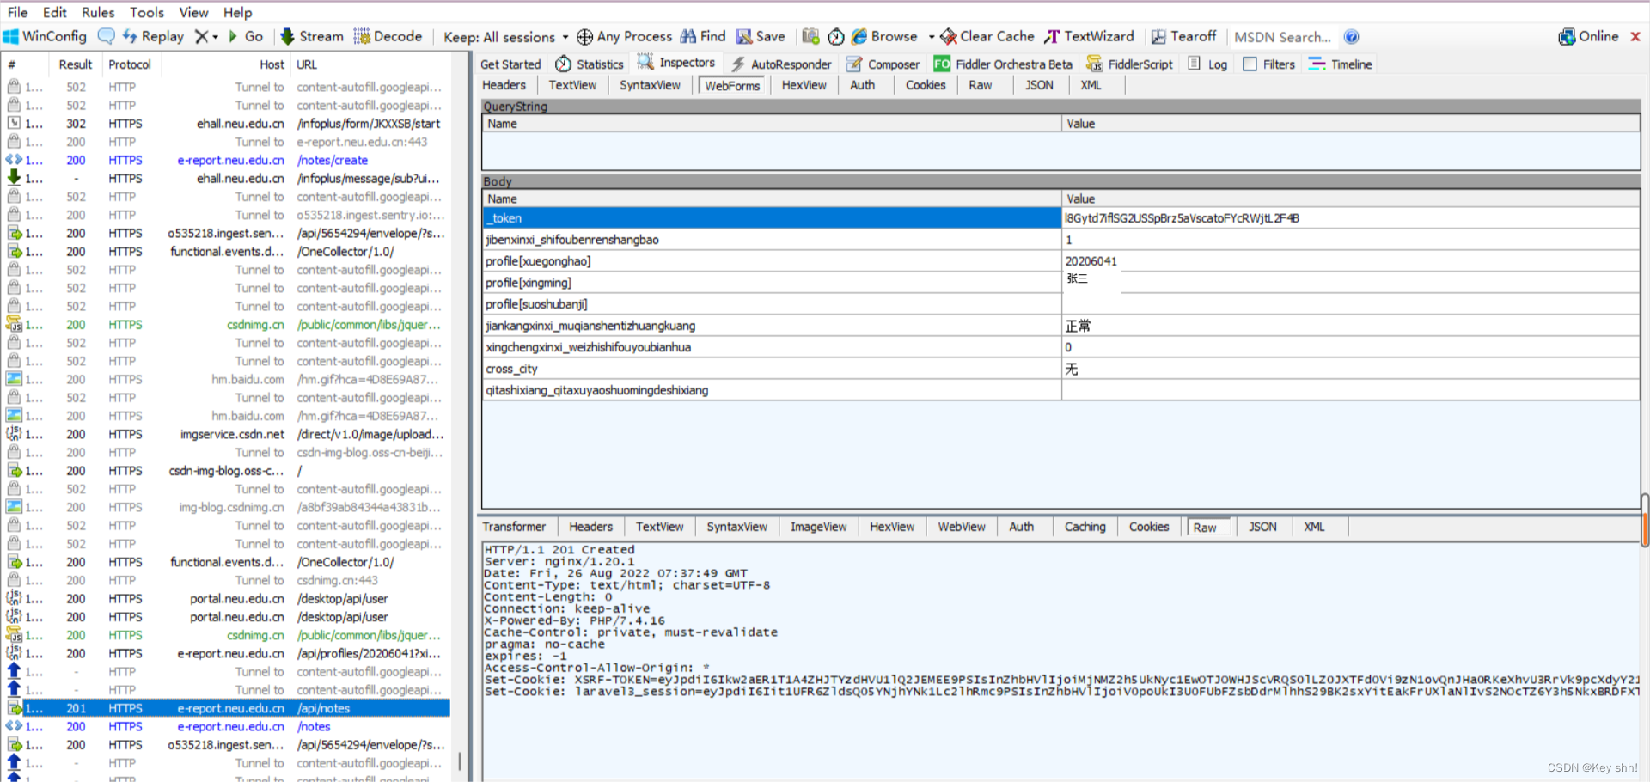Click the camera screenshot icon
The height and width of the screenshot is (782, 1650).
810,36
